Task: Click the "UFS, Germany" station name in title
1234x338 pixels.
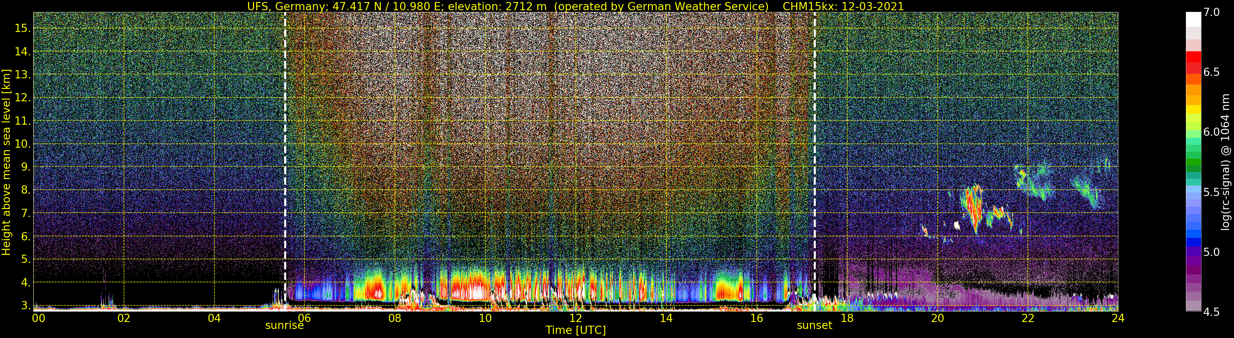Action: (x=287, y=6)
